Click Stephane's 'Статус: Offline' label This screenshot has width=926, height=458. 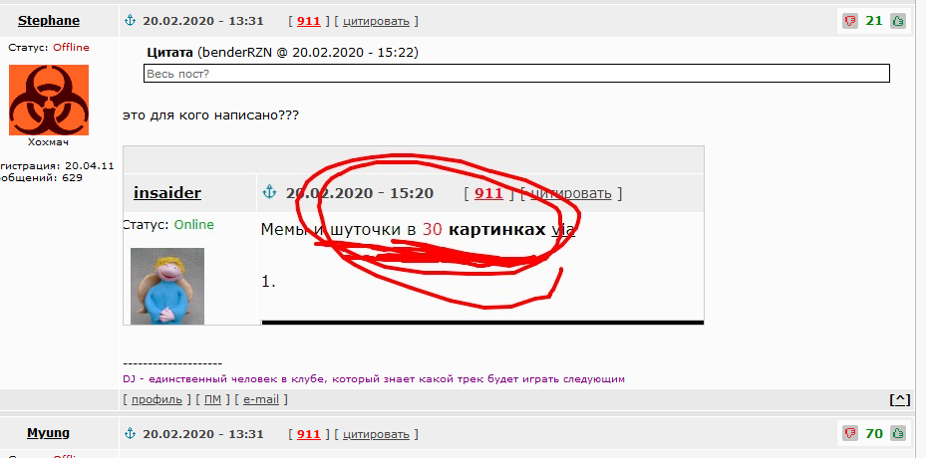[49, 47]
